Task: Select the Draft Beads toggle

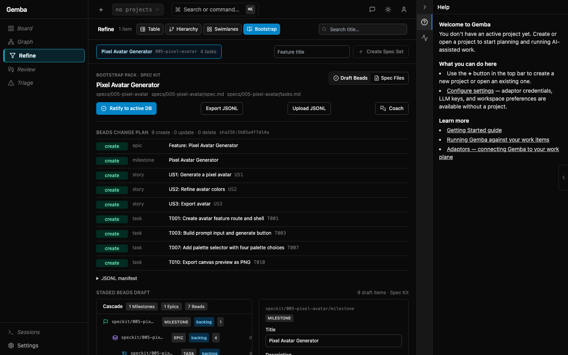Action: 350,78
